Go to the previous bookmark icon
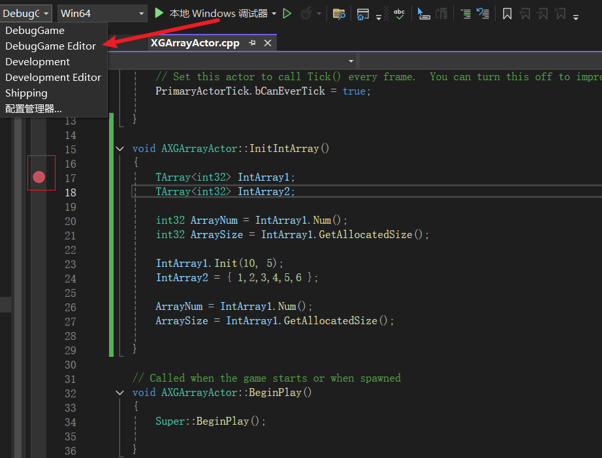602x458 pixels. coord(524,14)
